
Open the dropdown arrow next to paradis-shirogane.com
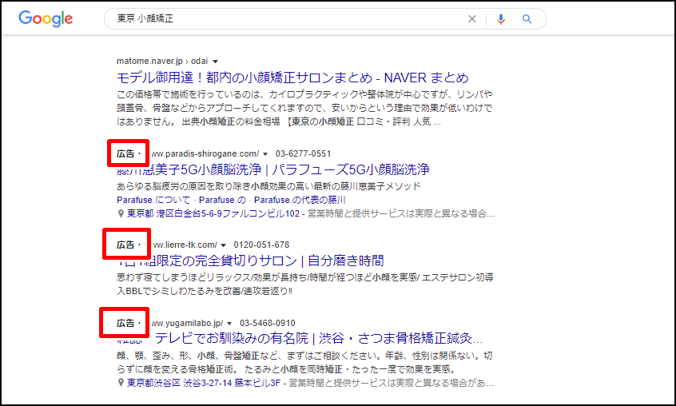click(265, 154)
